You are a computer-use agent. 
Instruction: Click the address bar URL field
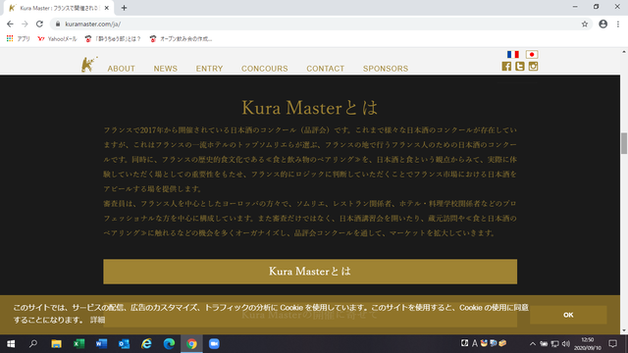click(x=321, y=24)
